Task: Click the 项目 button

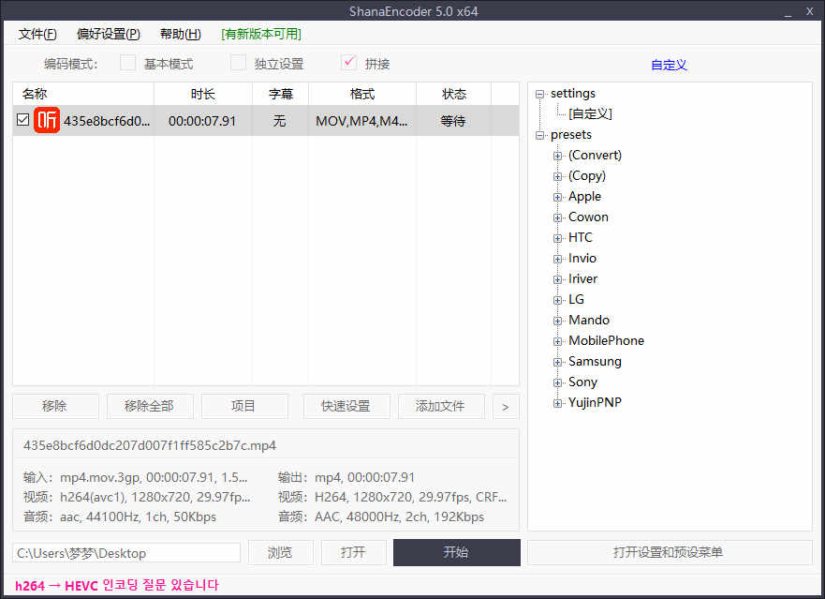Action: tap(244, 406)
